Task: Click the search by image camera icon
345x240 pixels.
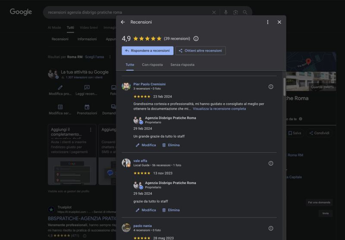Action: click(x=235, y=12)
